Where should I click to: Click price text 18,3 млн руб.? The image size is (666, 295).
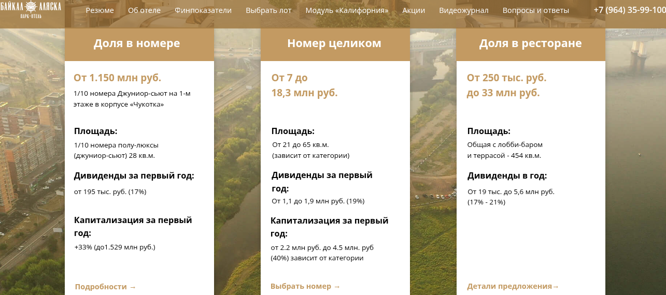coord(304,93)
